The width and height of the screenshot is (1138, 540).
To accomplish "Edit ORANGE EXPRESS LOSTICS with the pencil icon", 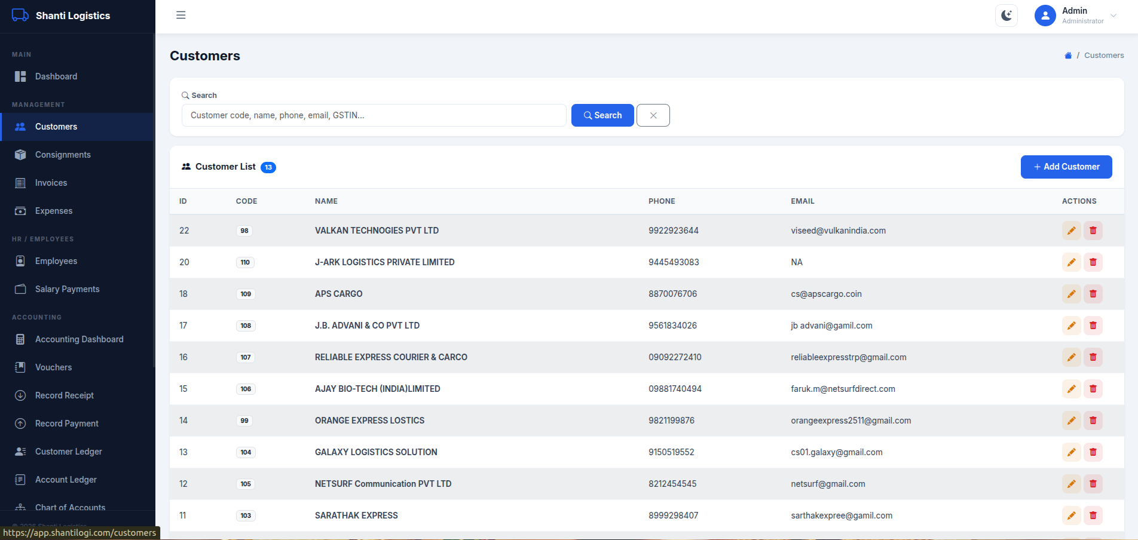I will point(1071,421).
